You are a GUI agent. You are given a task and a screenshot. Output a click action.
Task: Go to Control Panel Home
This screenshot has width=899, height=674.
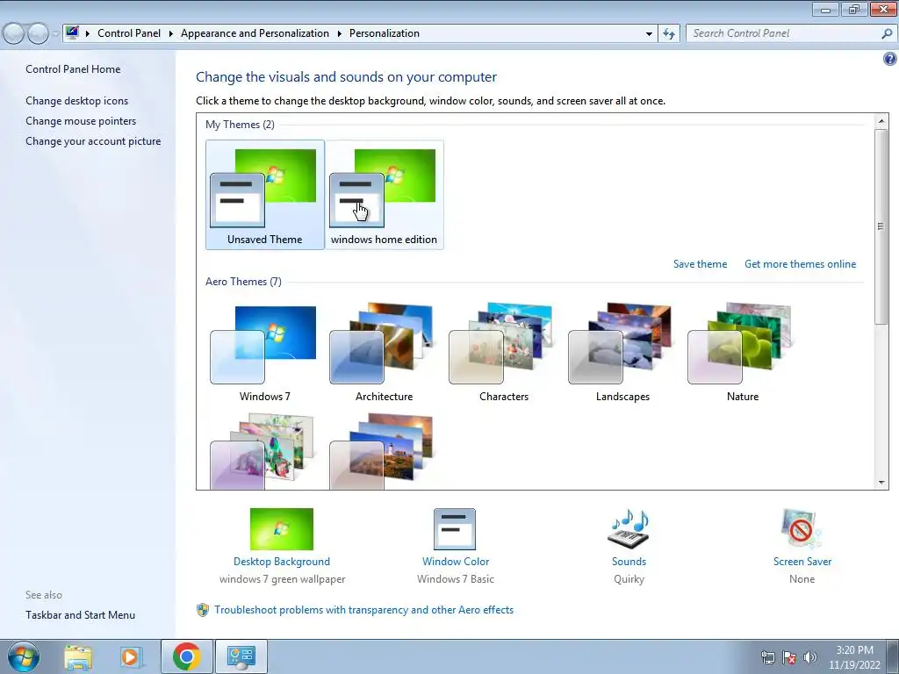coord(73,69)
